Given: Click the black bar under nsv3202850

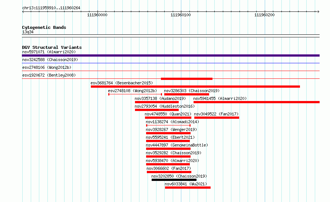Looking at the screenshot, I should pyautogui.click(x=174, y=180).
